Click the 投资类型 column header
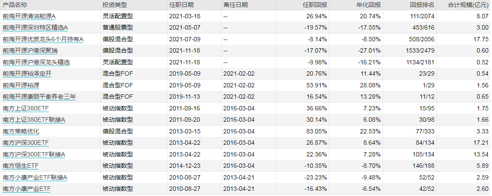Image resolution: width=492 pixels, height=196 pixels. click(115, 5)
